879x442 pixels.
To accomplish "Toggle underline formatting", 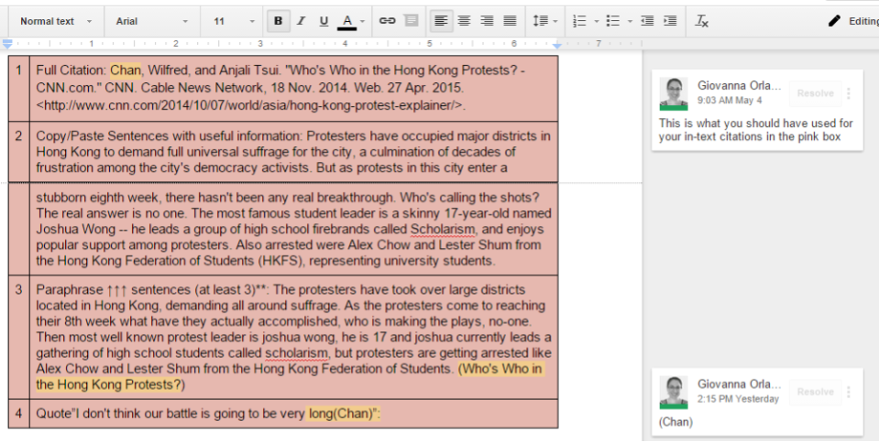I will 324,21.
